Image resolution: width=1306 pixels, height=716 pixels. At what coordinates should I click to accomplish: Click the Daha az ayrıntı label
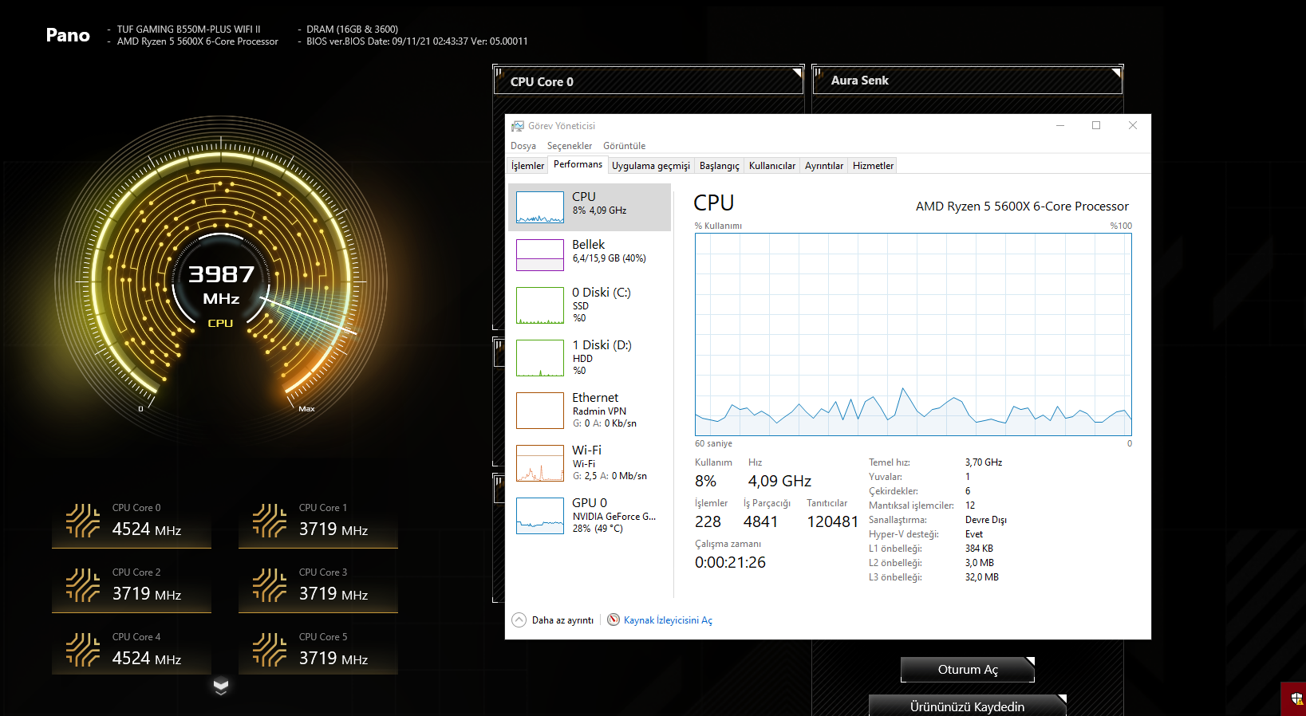pyautogui.click(x=562, y=620)
